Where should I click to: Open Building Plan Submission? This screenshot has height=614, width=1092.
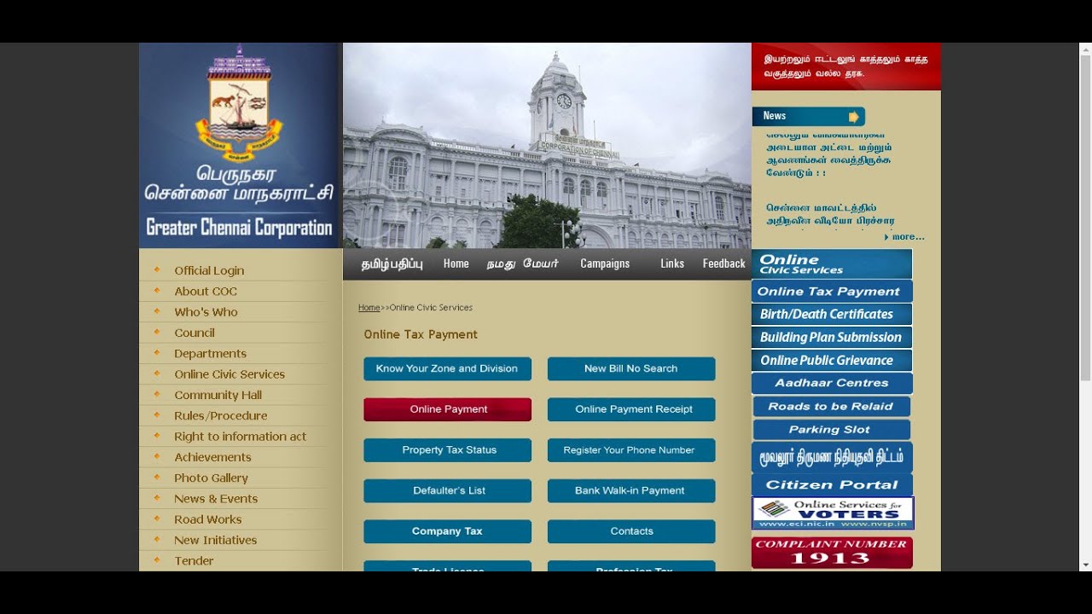click(832, 337)
